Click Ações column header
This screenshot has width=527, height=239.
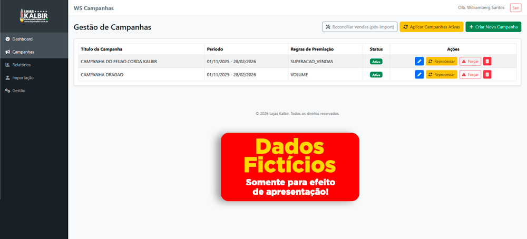(453, 49)
